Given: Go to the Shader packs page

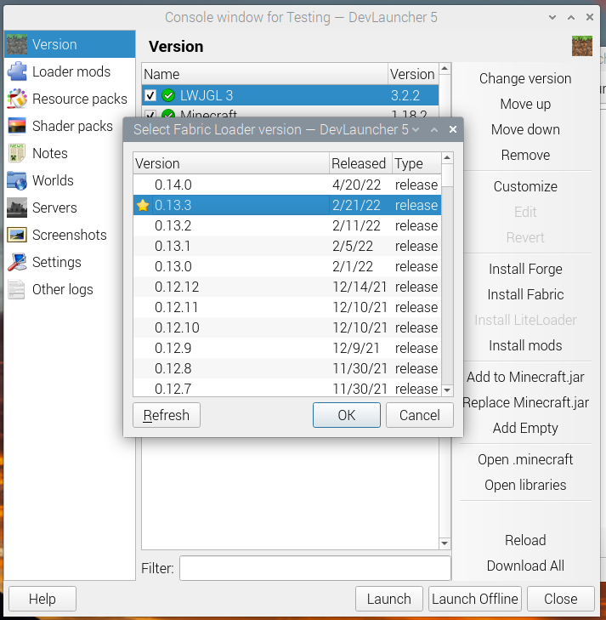Looking at the screenshot, I should pyautogui.click(x=72, y=126).
